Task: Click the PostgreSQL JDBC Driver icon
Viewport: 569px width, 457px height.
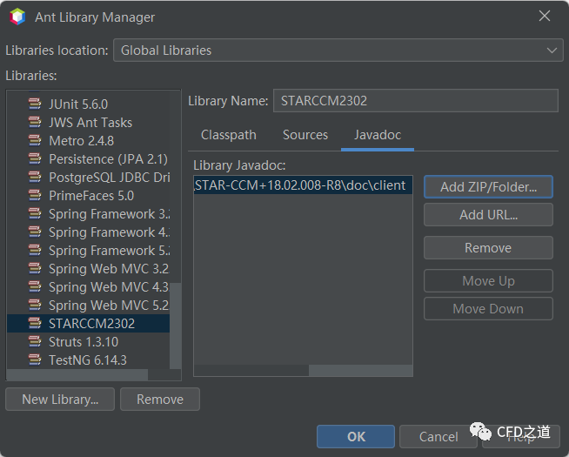Action: point(35,177)
